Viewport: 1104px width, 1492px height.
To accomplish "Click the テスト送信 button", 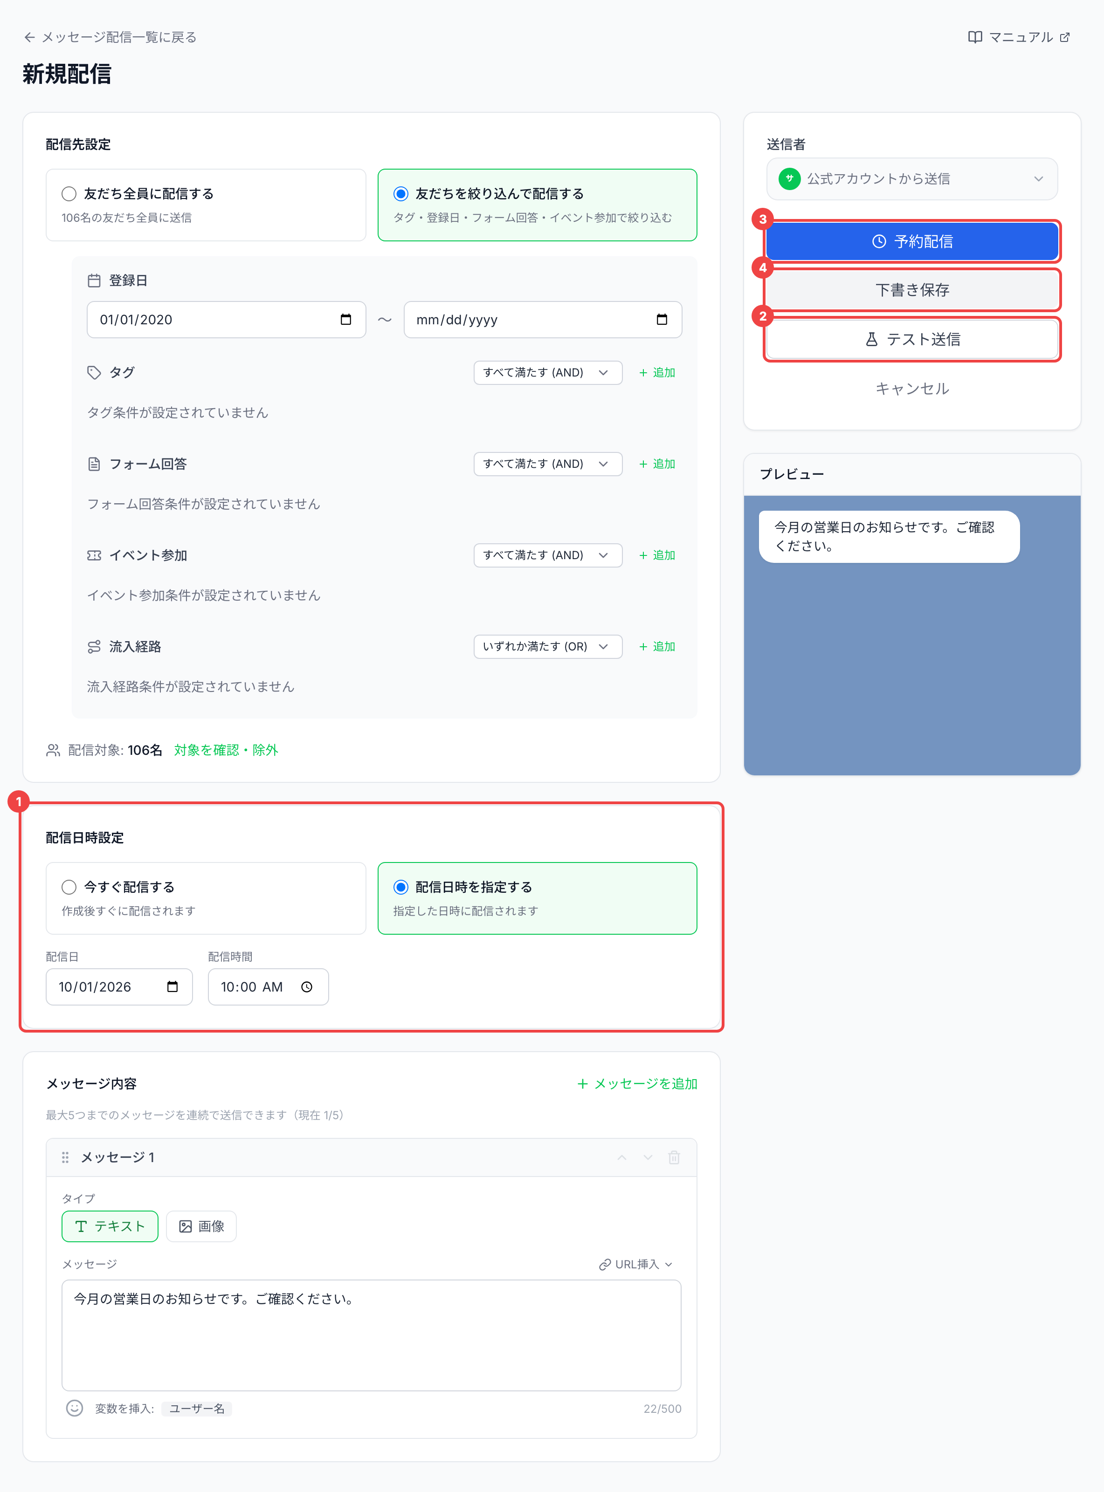I will coord(911,339).
